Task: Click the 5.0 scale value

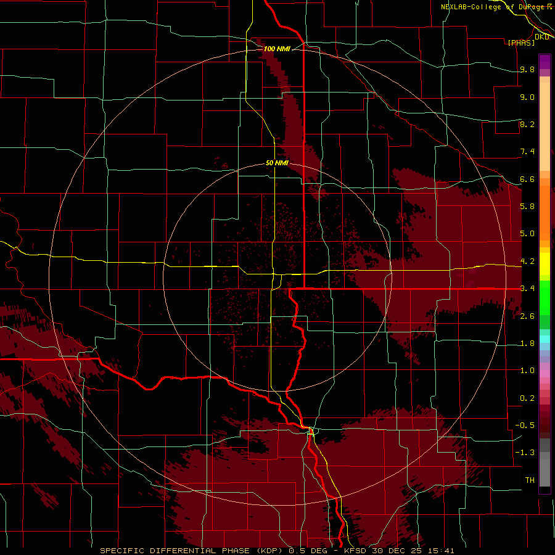Action: [x=527, y=234]
